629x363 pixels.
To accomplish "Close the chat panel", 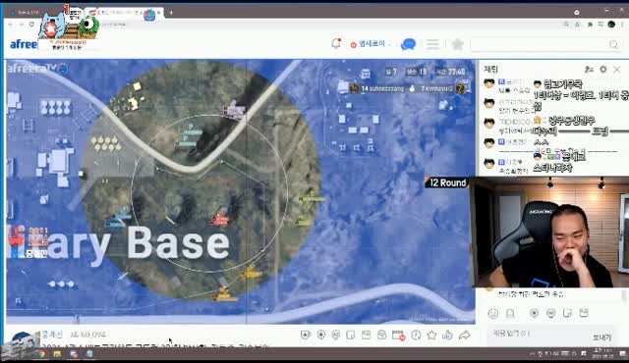I will [617, 70].
